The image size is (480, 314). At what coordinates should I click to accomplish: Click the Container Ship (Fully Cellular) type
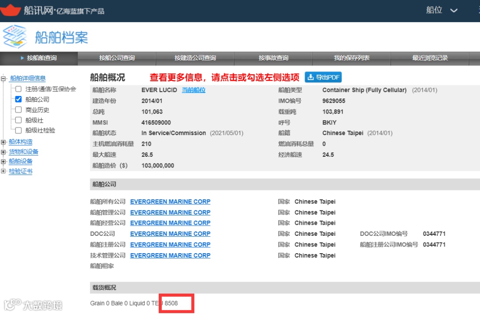tap(364, 90)
